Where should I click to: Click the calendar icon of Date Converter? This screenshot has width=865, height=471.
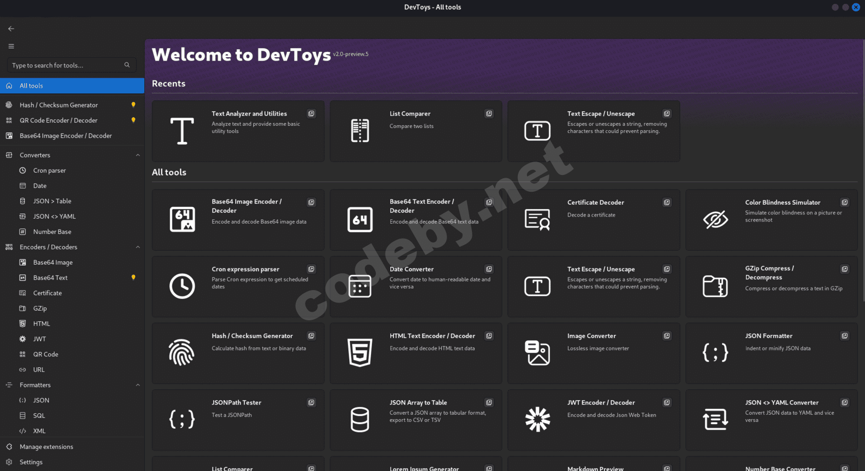(360, 286)
